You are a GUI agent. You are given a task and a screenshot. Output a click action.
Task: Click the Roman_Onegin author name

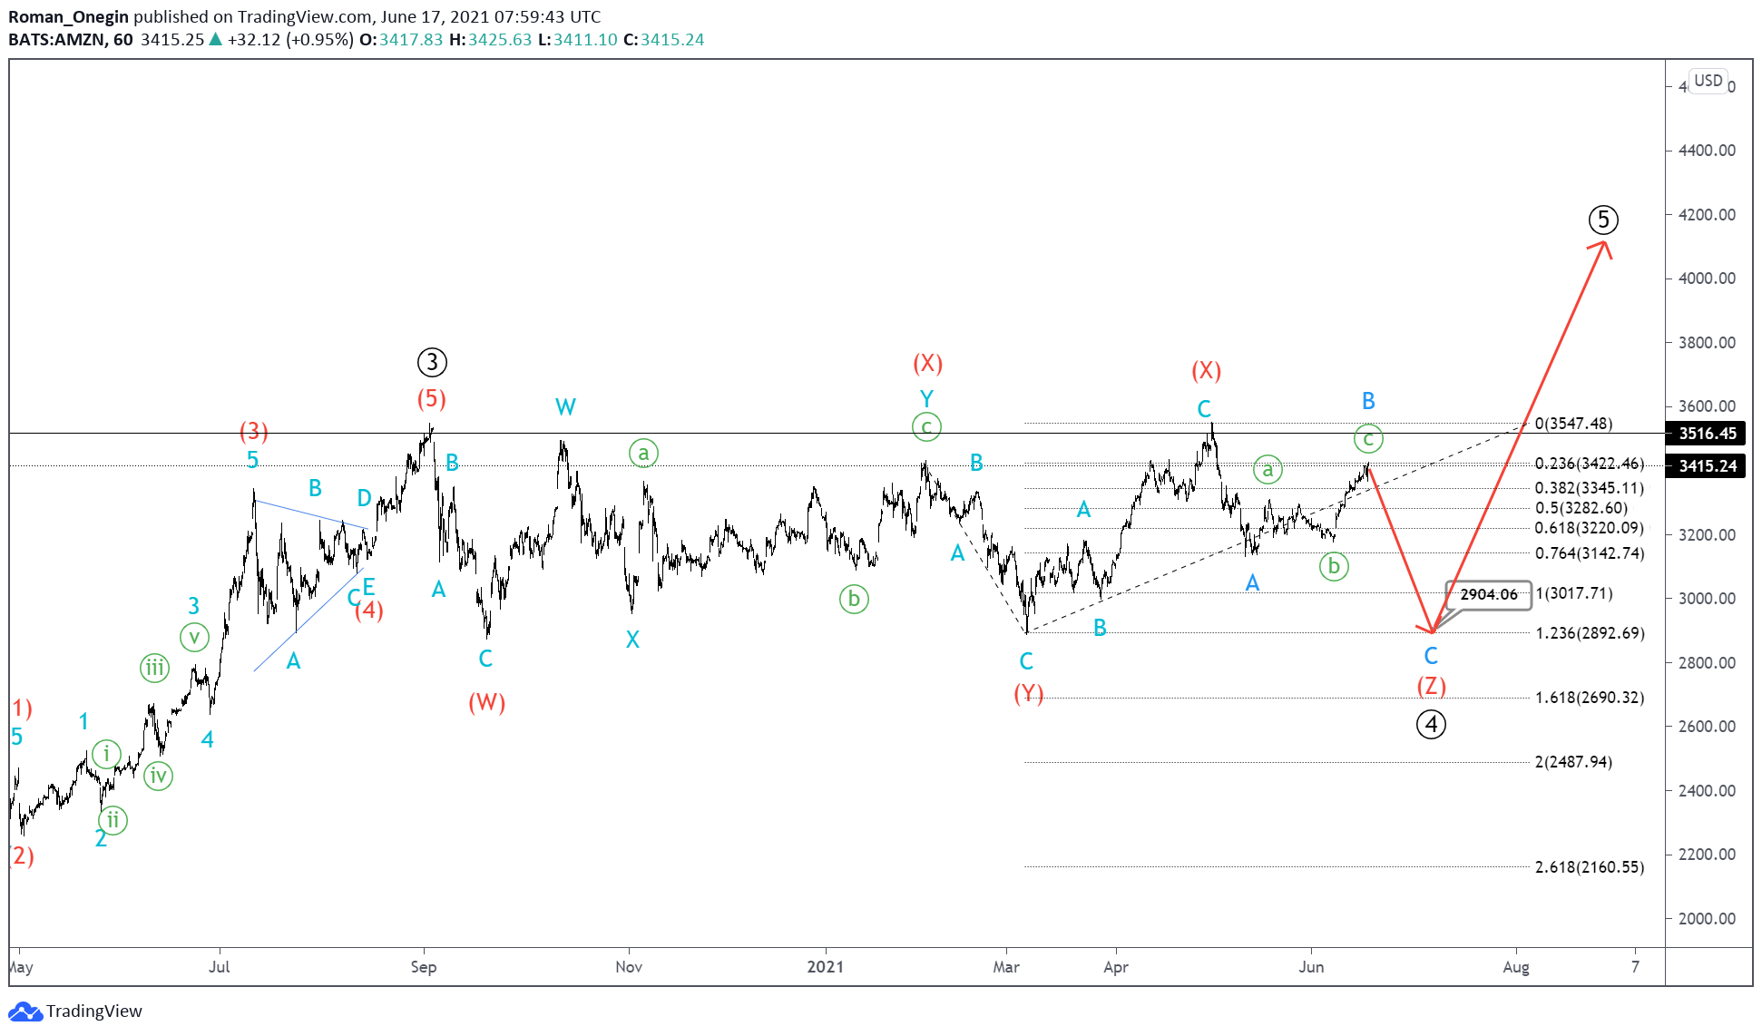(x=68, y=16)
